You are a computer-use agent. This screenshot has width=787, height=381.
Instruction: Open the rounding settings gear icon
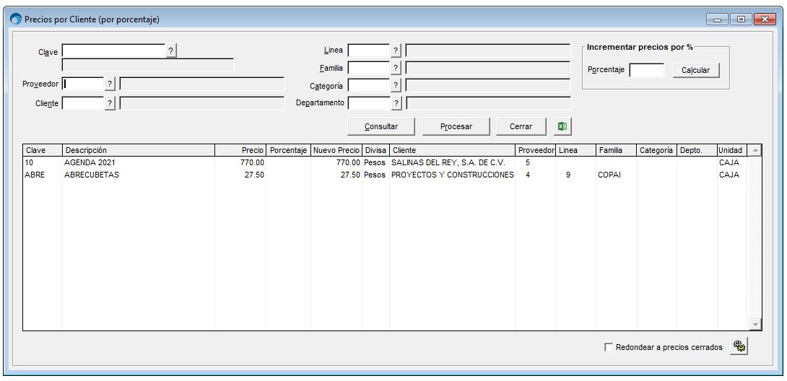pos(739,346)
